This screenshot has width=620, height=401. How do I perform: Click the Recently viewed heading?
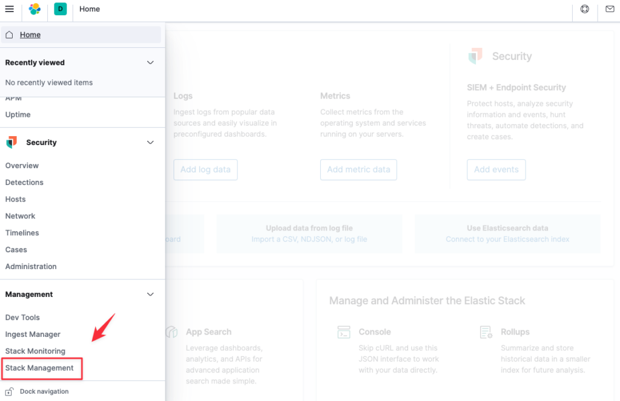click(x=35, y=62)
